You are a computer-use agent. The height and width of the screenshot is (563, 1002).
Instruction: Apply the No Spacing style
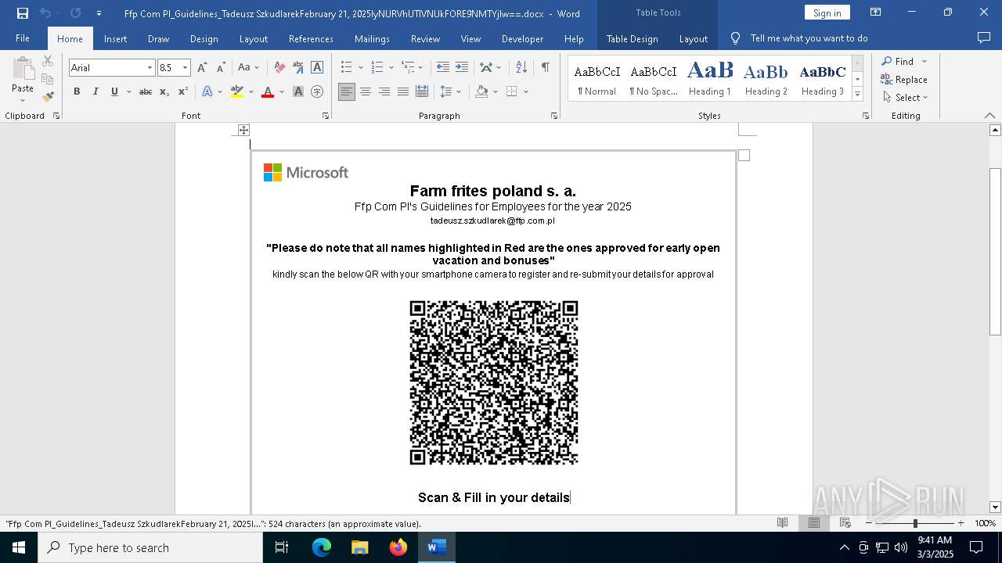[x=654, y=79]
